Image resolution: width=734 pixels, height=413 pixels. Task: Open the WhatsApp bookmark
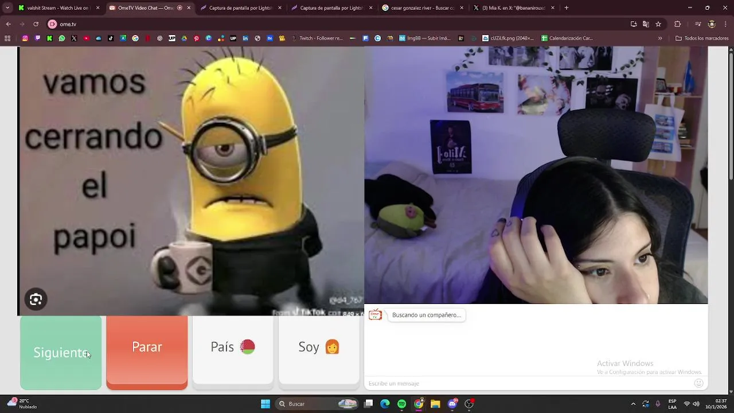[x=62, y=38]
